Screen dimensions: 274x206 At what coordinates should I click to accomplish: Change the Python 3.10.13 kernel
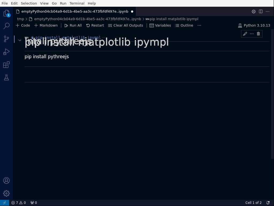(254, 25)
